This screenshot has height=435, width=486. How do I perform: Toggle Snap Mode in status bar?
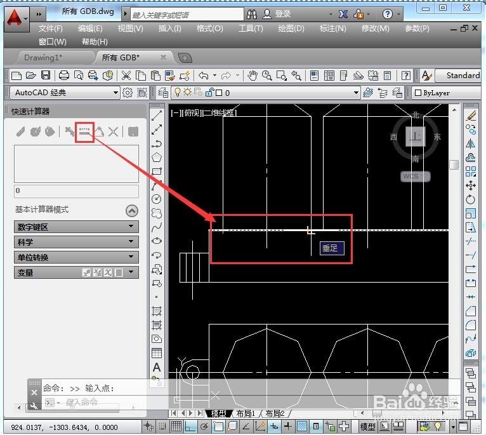162,426
